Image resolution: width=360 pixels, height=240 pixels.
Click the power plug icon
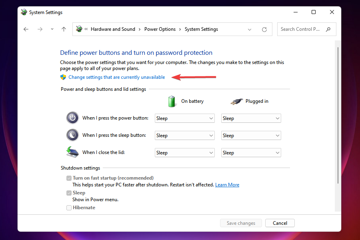click(x=236, y=101)
